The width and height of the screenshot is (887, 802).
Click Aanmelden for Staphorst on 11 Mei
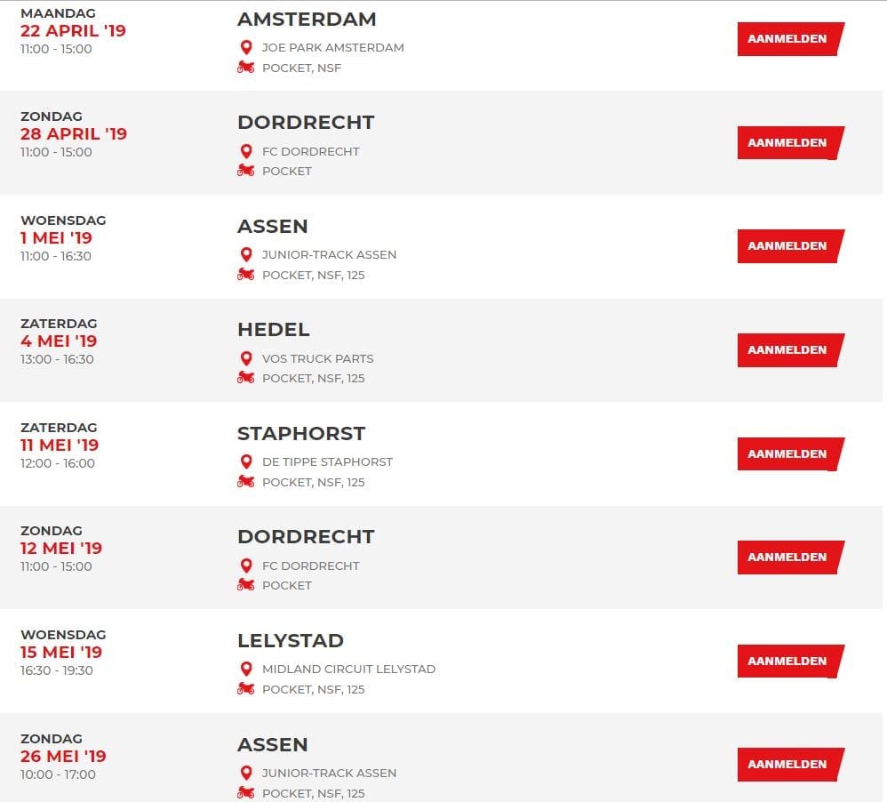click(790, 454)
